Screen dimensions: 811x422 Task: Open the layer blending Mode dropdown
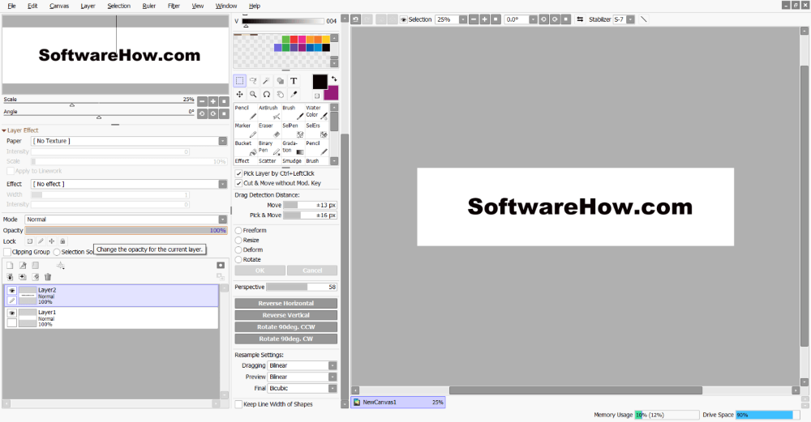[x=222, y=220]
